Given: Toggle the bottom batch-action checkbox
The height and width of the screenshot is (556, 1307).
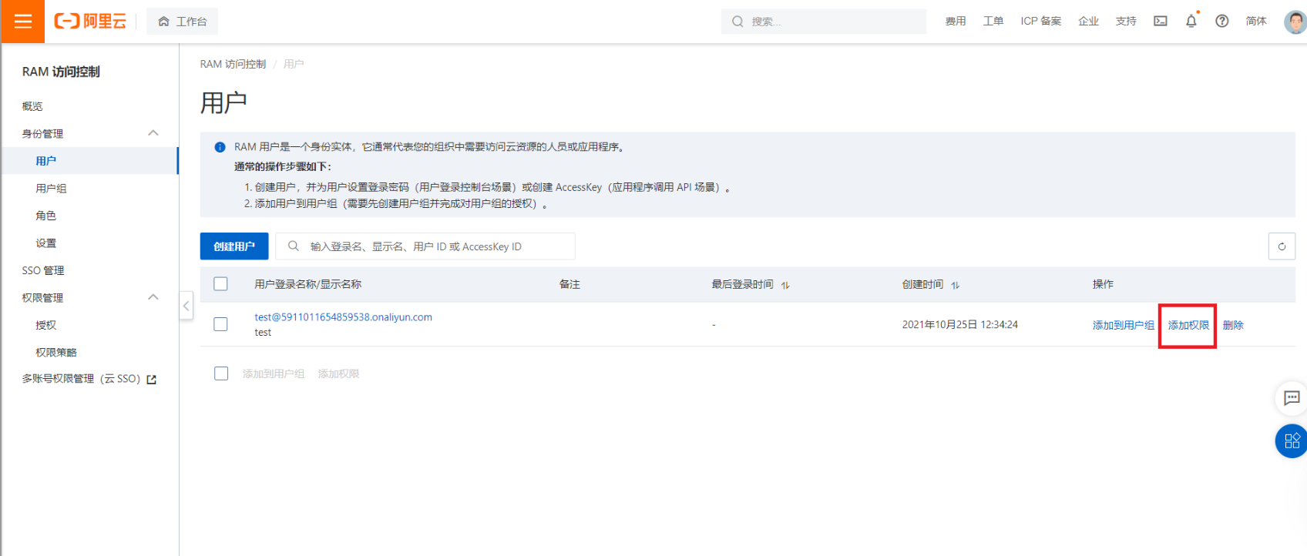Looking at the screenshot, I should pyautogui.click(x=221, y=373).
